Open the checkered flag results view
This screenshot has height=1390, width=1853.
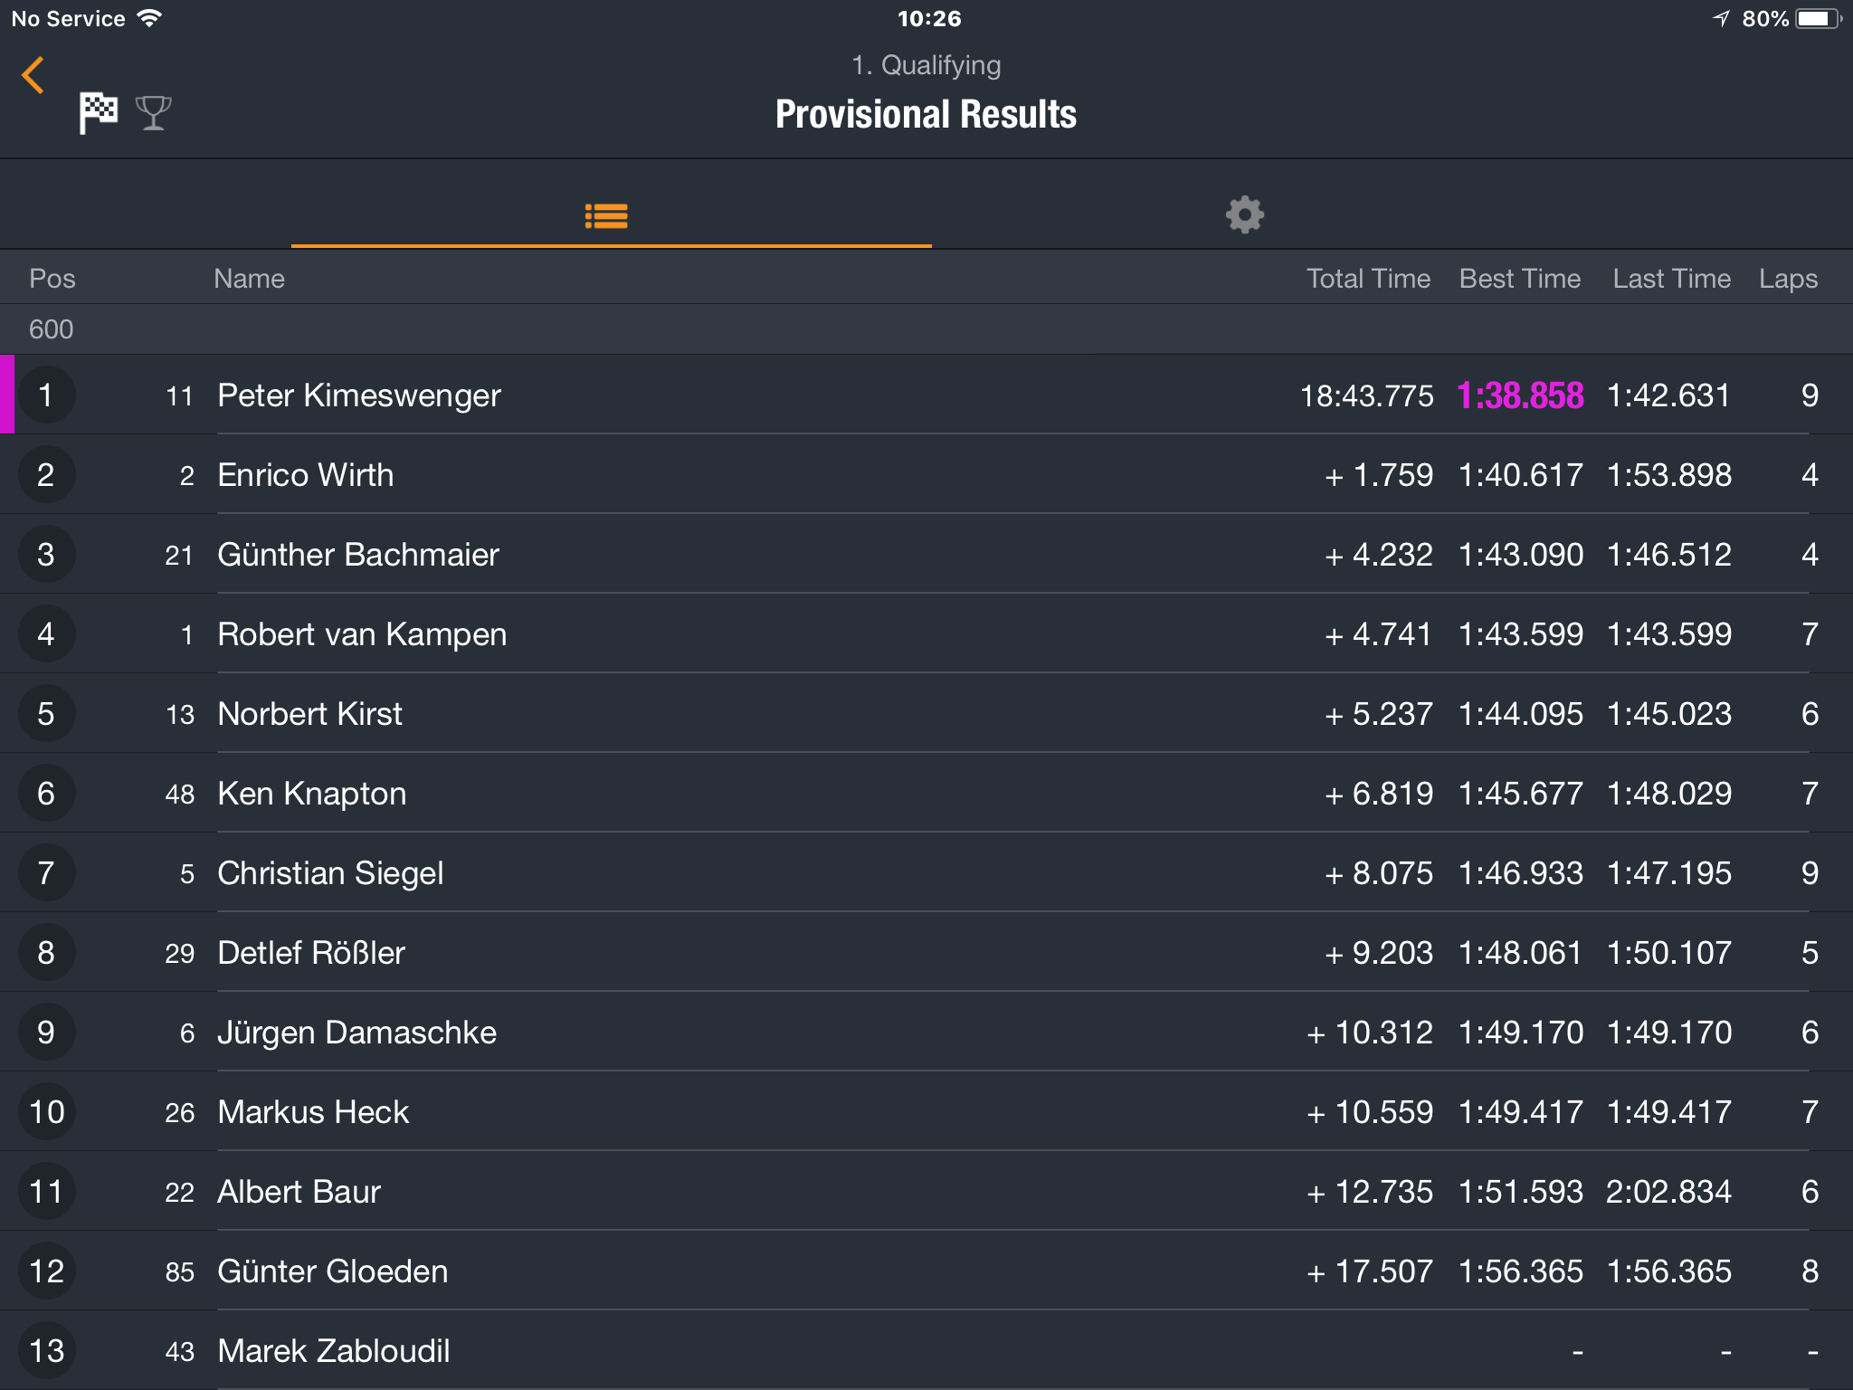tap(98, 113)
